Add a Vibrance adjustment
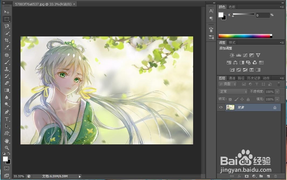 pyautogui.click(x=258, y=55)
